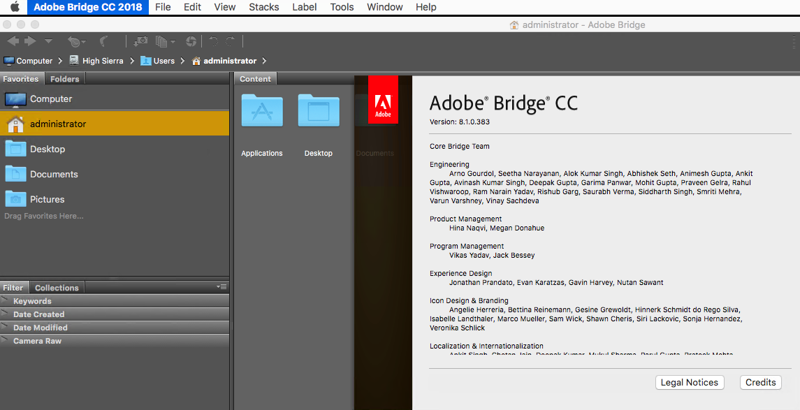Switch to the Collections tab
This screenshot has width=800, height=410.
point(57,288)
